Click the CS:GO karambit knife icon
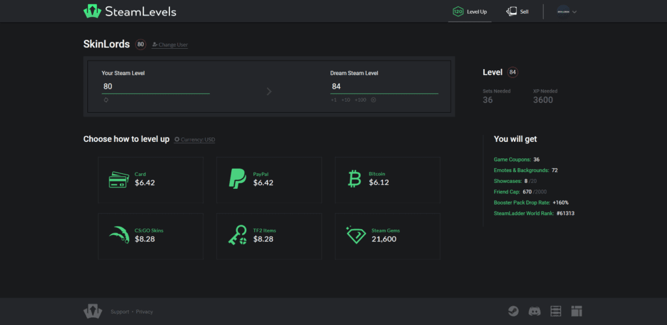This screenshot has height=325, width=667. pyautogui.click(x=119, y=235)
